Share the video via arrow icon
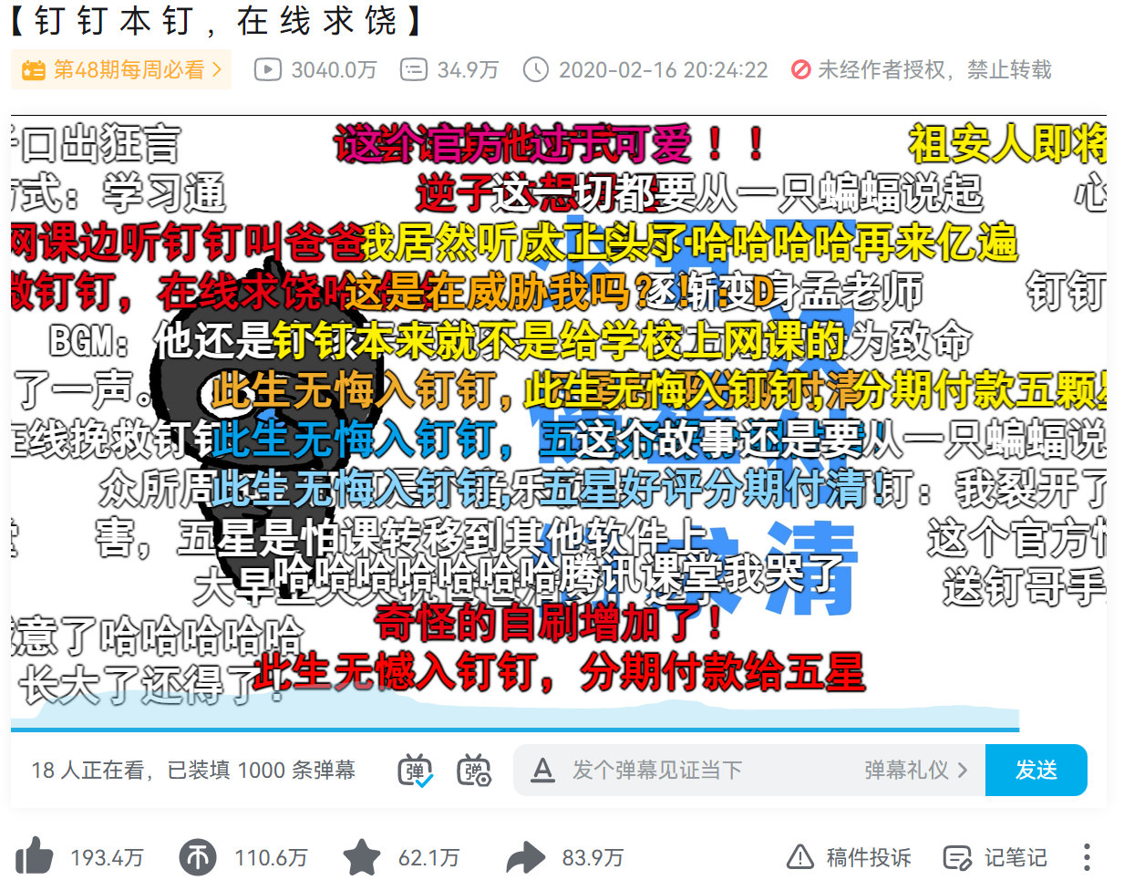The height and width of the screenshot is (880, 1124). point(525,857)
